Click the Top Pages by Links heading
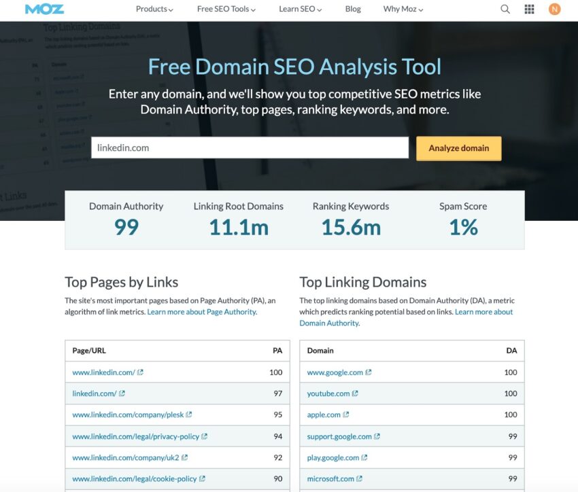 point(121,282)
